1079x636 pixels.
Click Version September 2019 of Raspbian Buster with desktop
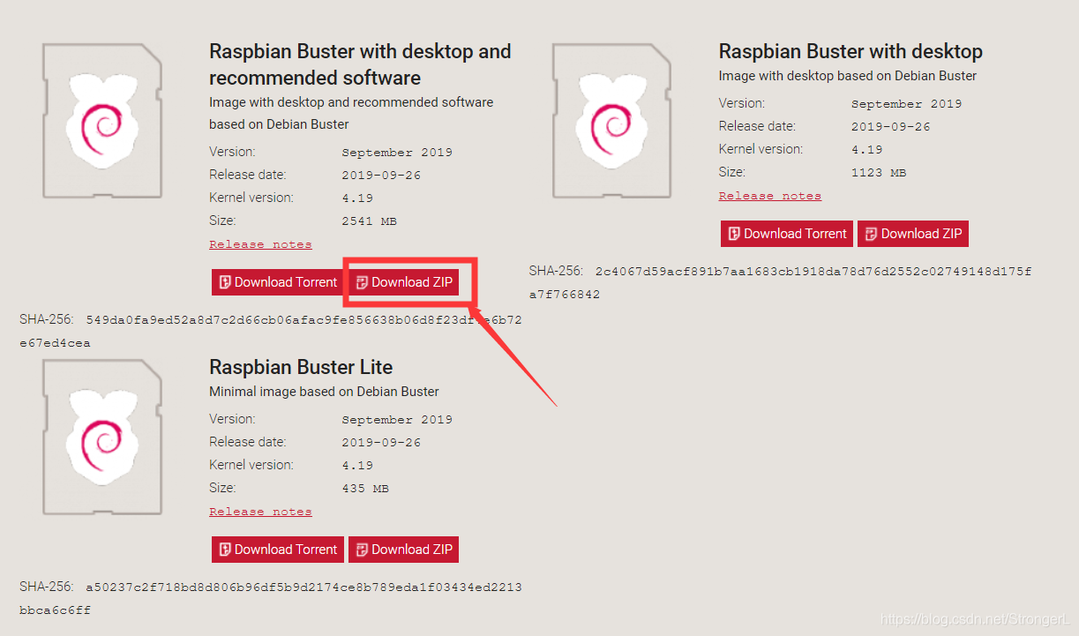pos(907,104)
